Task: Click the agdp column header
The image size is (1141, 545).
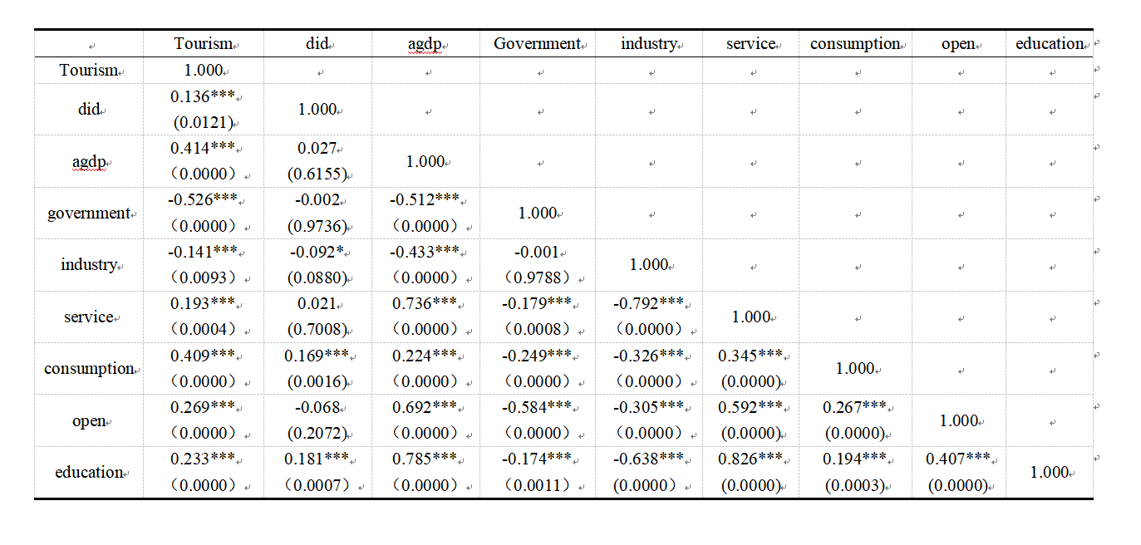Action: coord(425,44)
